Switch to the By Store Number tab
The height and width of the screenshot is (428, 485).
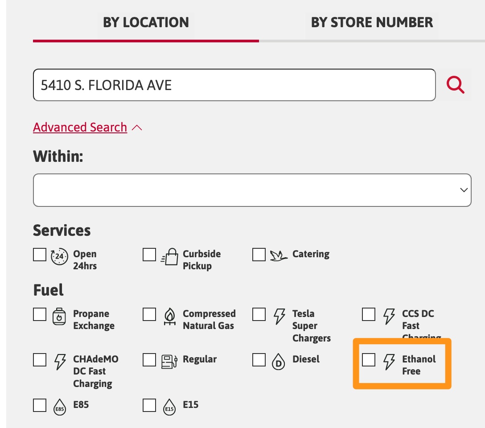[x=372, y=22]
